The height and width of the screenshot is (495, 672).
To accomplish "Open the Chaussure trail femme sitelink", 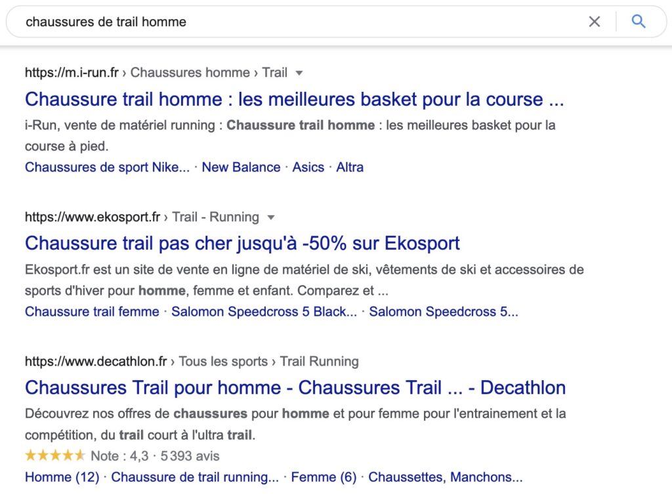I will (92, 312).
